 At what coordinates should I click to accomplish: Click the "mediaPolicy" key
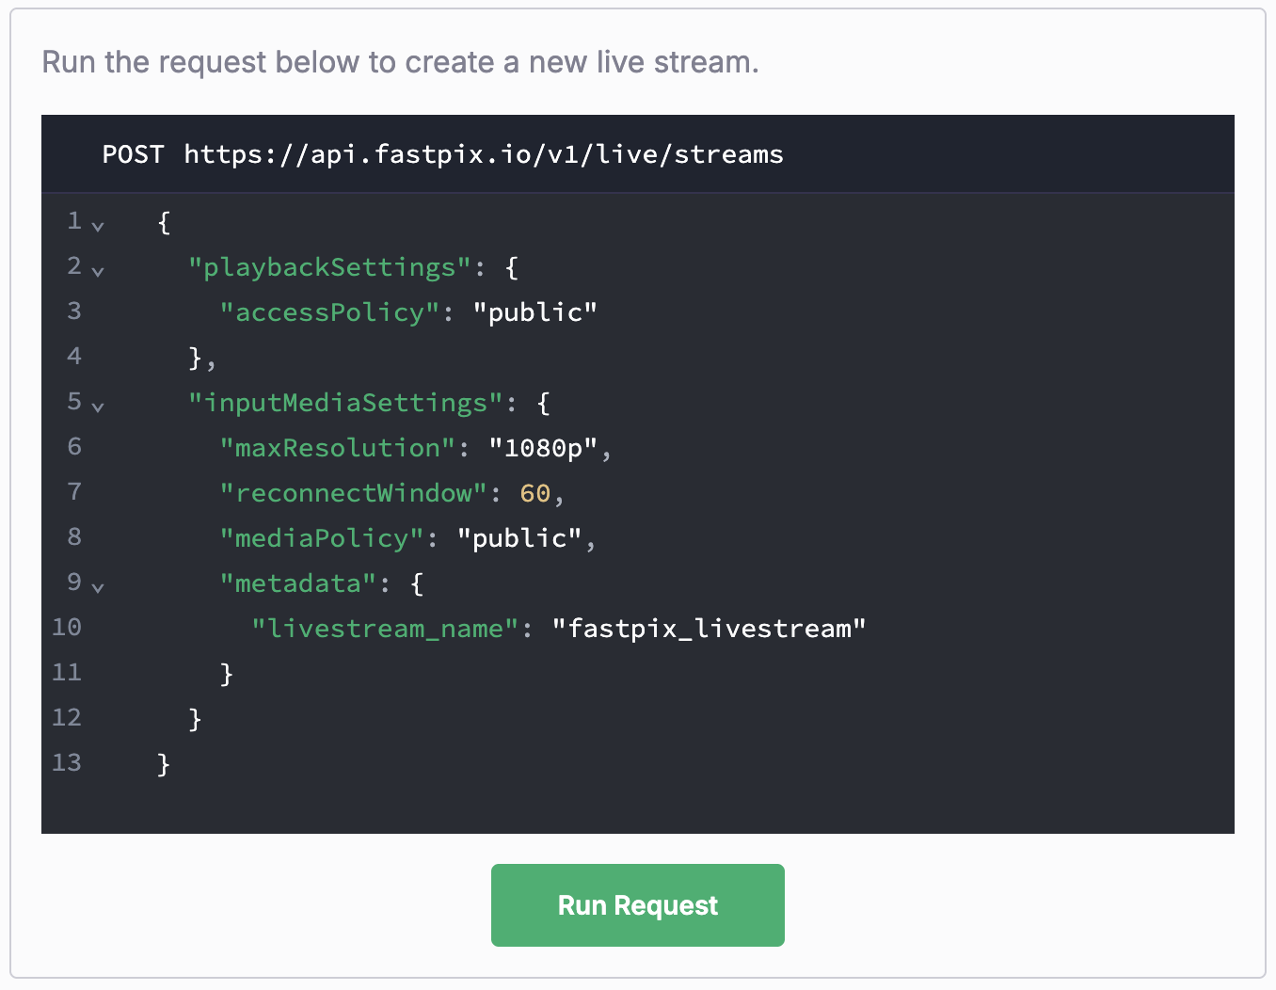[x=322, y=538]
